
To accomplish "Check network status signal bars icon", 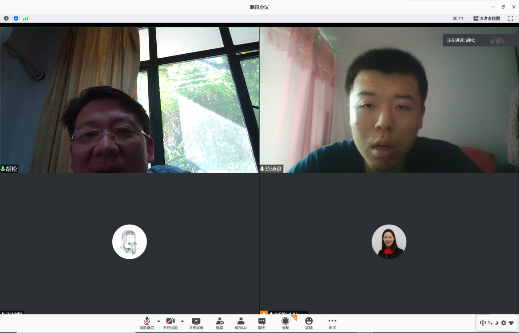I will tap(25, 19).
